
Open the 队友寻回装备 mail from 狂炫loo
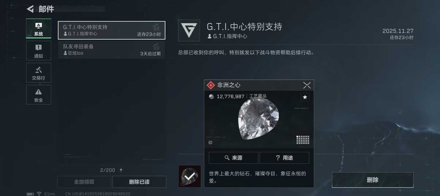(111, 50)
